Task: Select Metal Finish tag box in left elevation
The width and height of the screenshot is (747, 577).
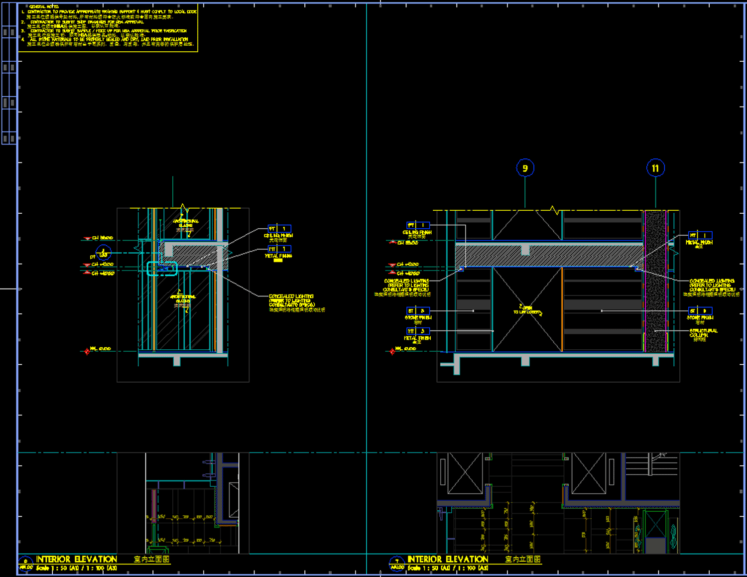Action: (x=279, y=249)
